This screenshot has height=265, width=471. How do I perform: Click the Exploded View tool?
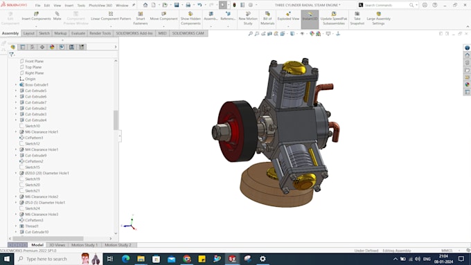(288, 16)
